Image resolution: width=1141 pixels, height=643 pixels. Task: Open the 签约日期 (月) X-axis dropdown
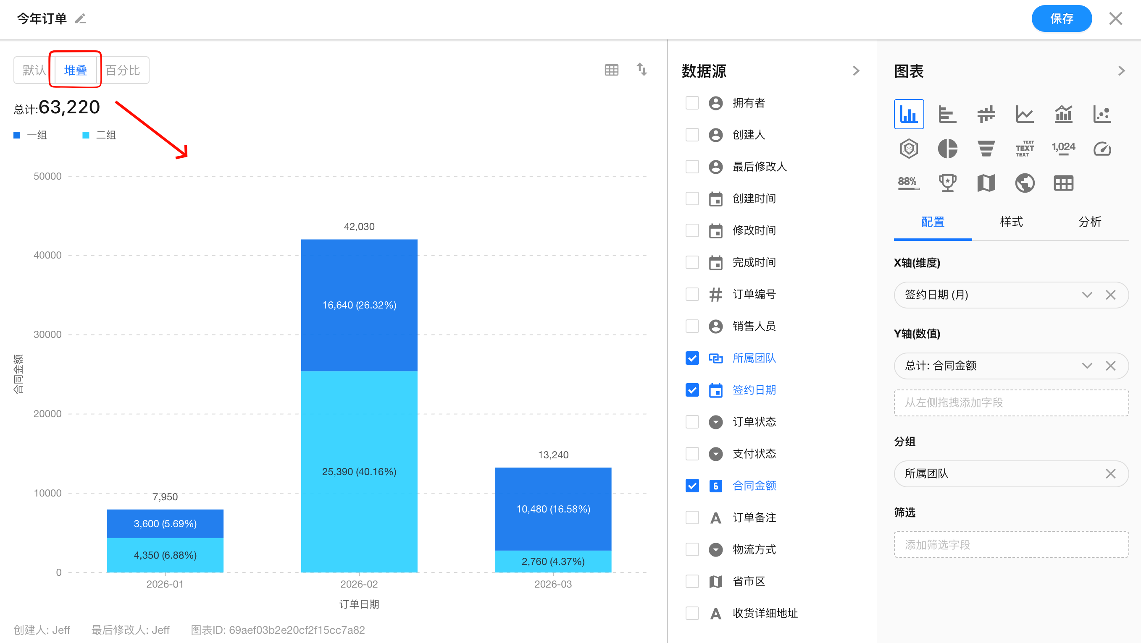[1086, 295]
